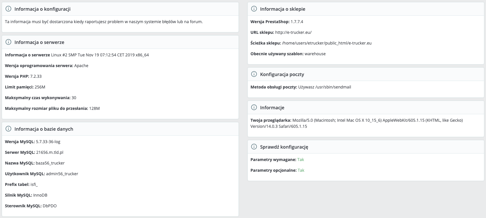Click the current theme name warehouse
Image resolution: width=486 pixels, height=218 pixels.
point(315,54)
